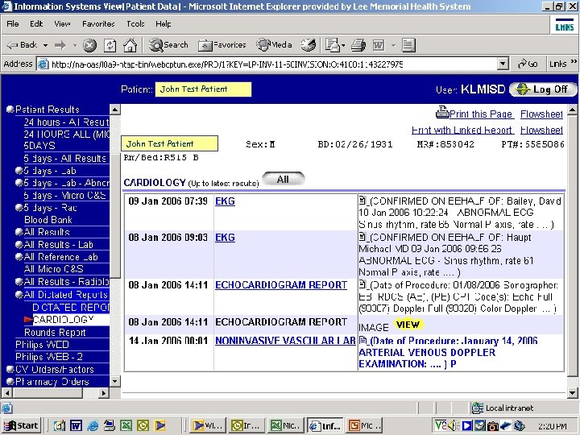
Task: Open the 08 Jan 2006 09:03 EKG link
Action: click(225, 238)
